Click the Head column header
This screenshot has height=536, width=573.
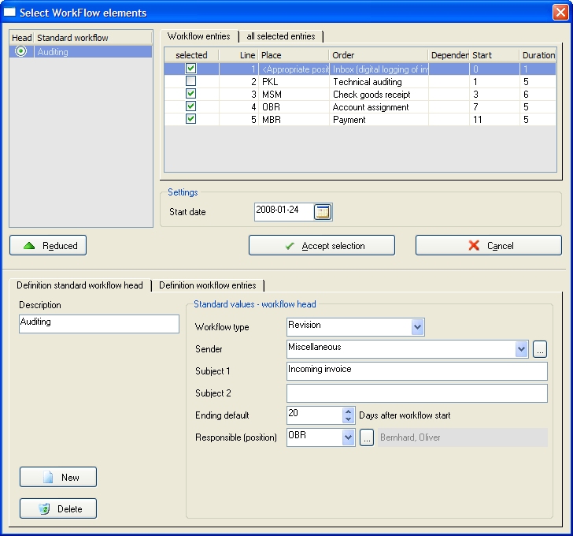tap(22, 38)
